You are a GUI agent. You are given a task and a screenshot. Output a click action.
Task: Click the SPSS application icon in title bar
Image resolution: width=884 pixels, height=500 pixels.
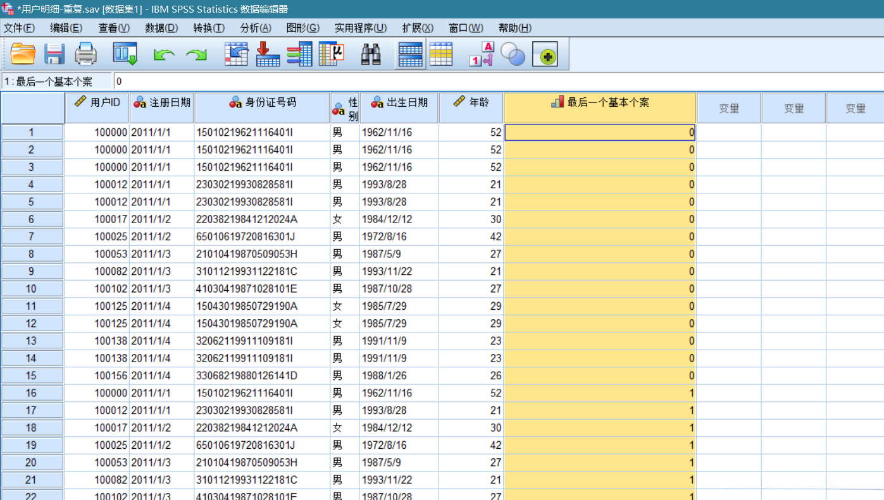tap(8, 8)
